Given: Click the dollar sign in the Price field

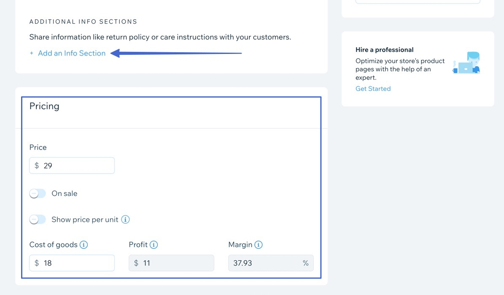Looking at the screenshot, I should point(37,166).
